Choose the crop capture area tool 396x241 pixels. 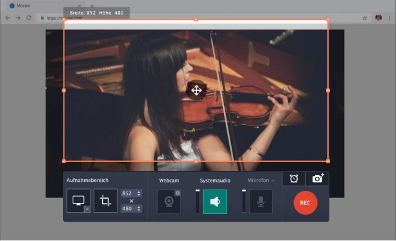(105, 201)
